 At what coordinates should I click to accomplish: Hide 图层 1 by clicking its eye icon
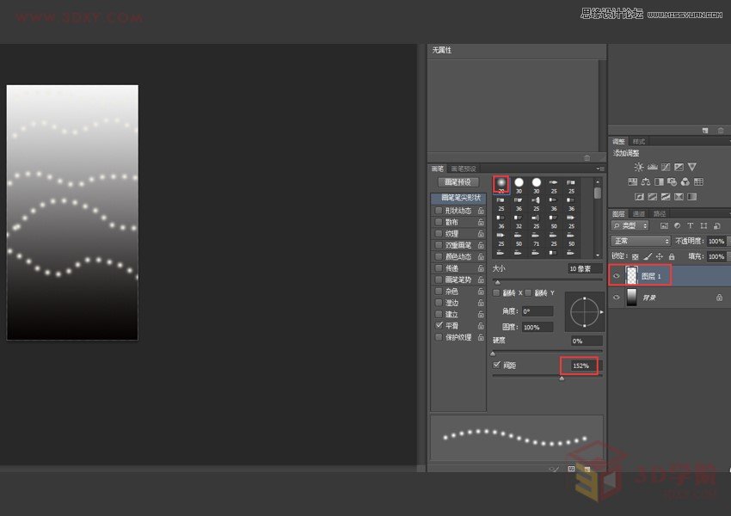617,275
